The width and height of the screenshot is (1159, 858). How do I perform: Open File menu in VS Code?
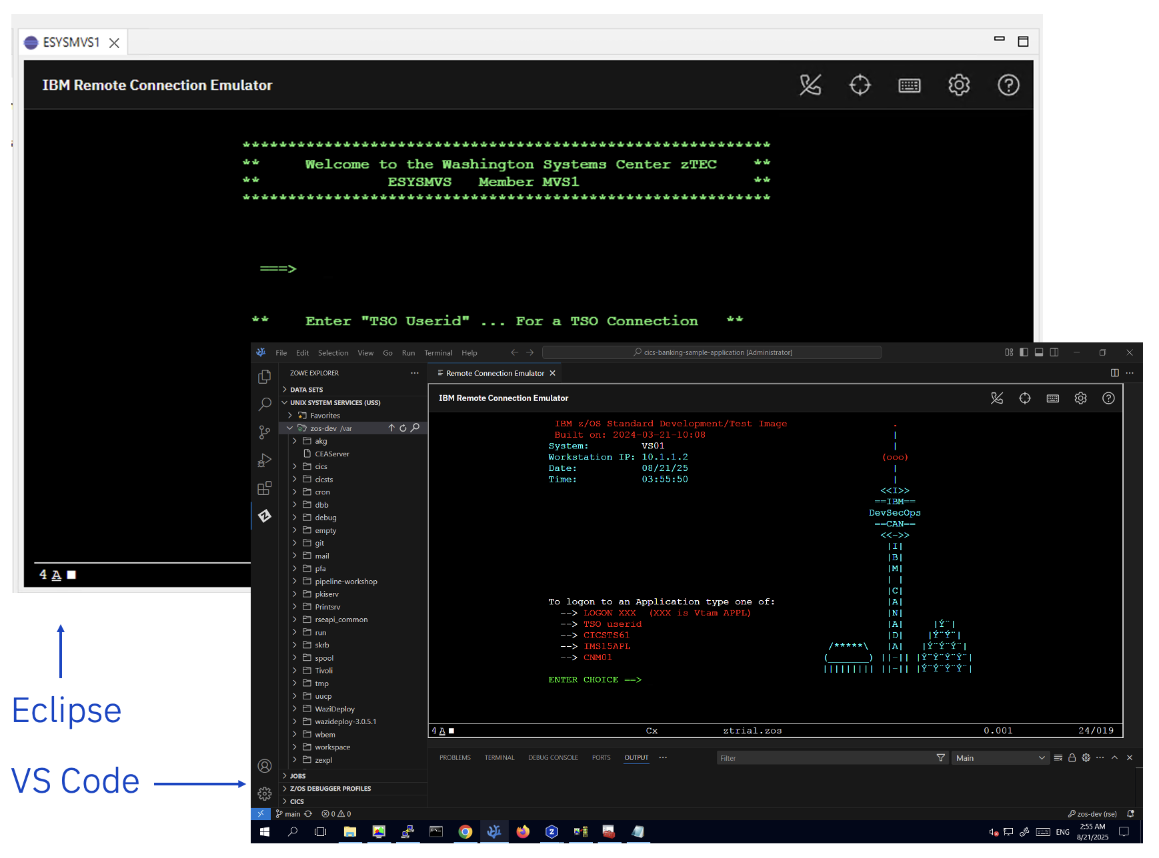point(281,353)
